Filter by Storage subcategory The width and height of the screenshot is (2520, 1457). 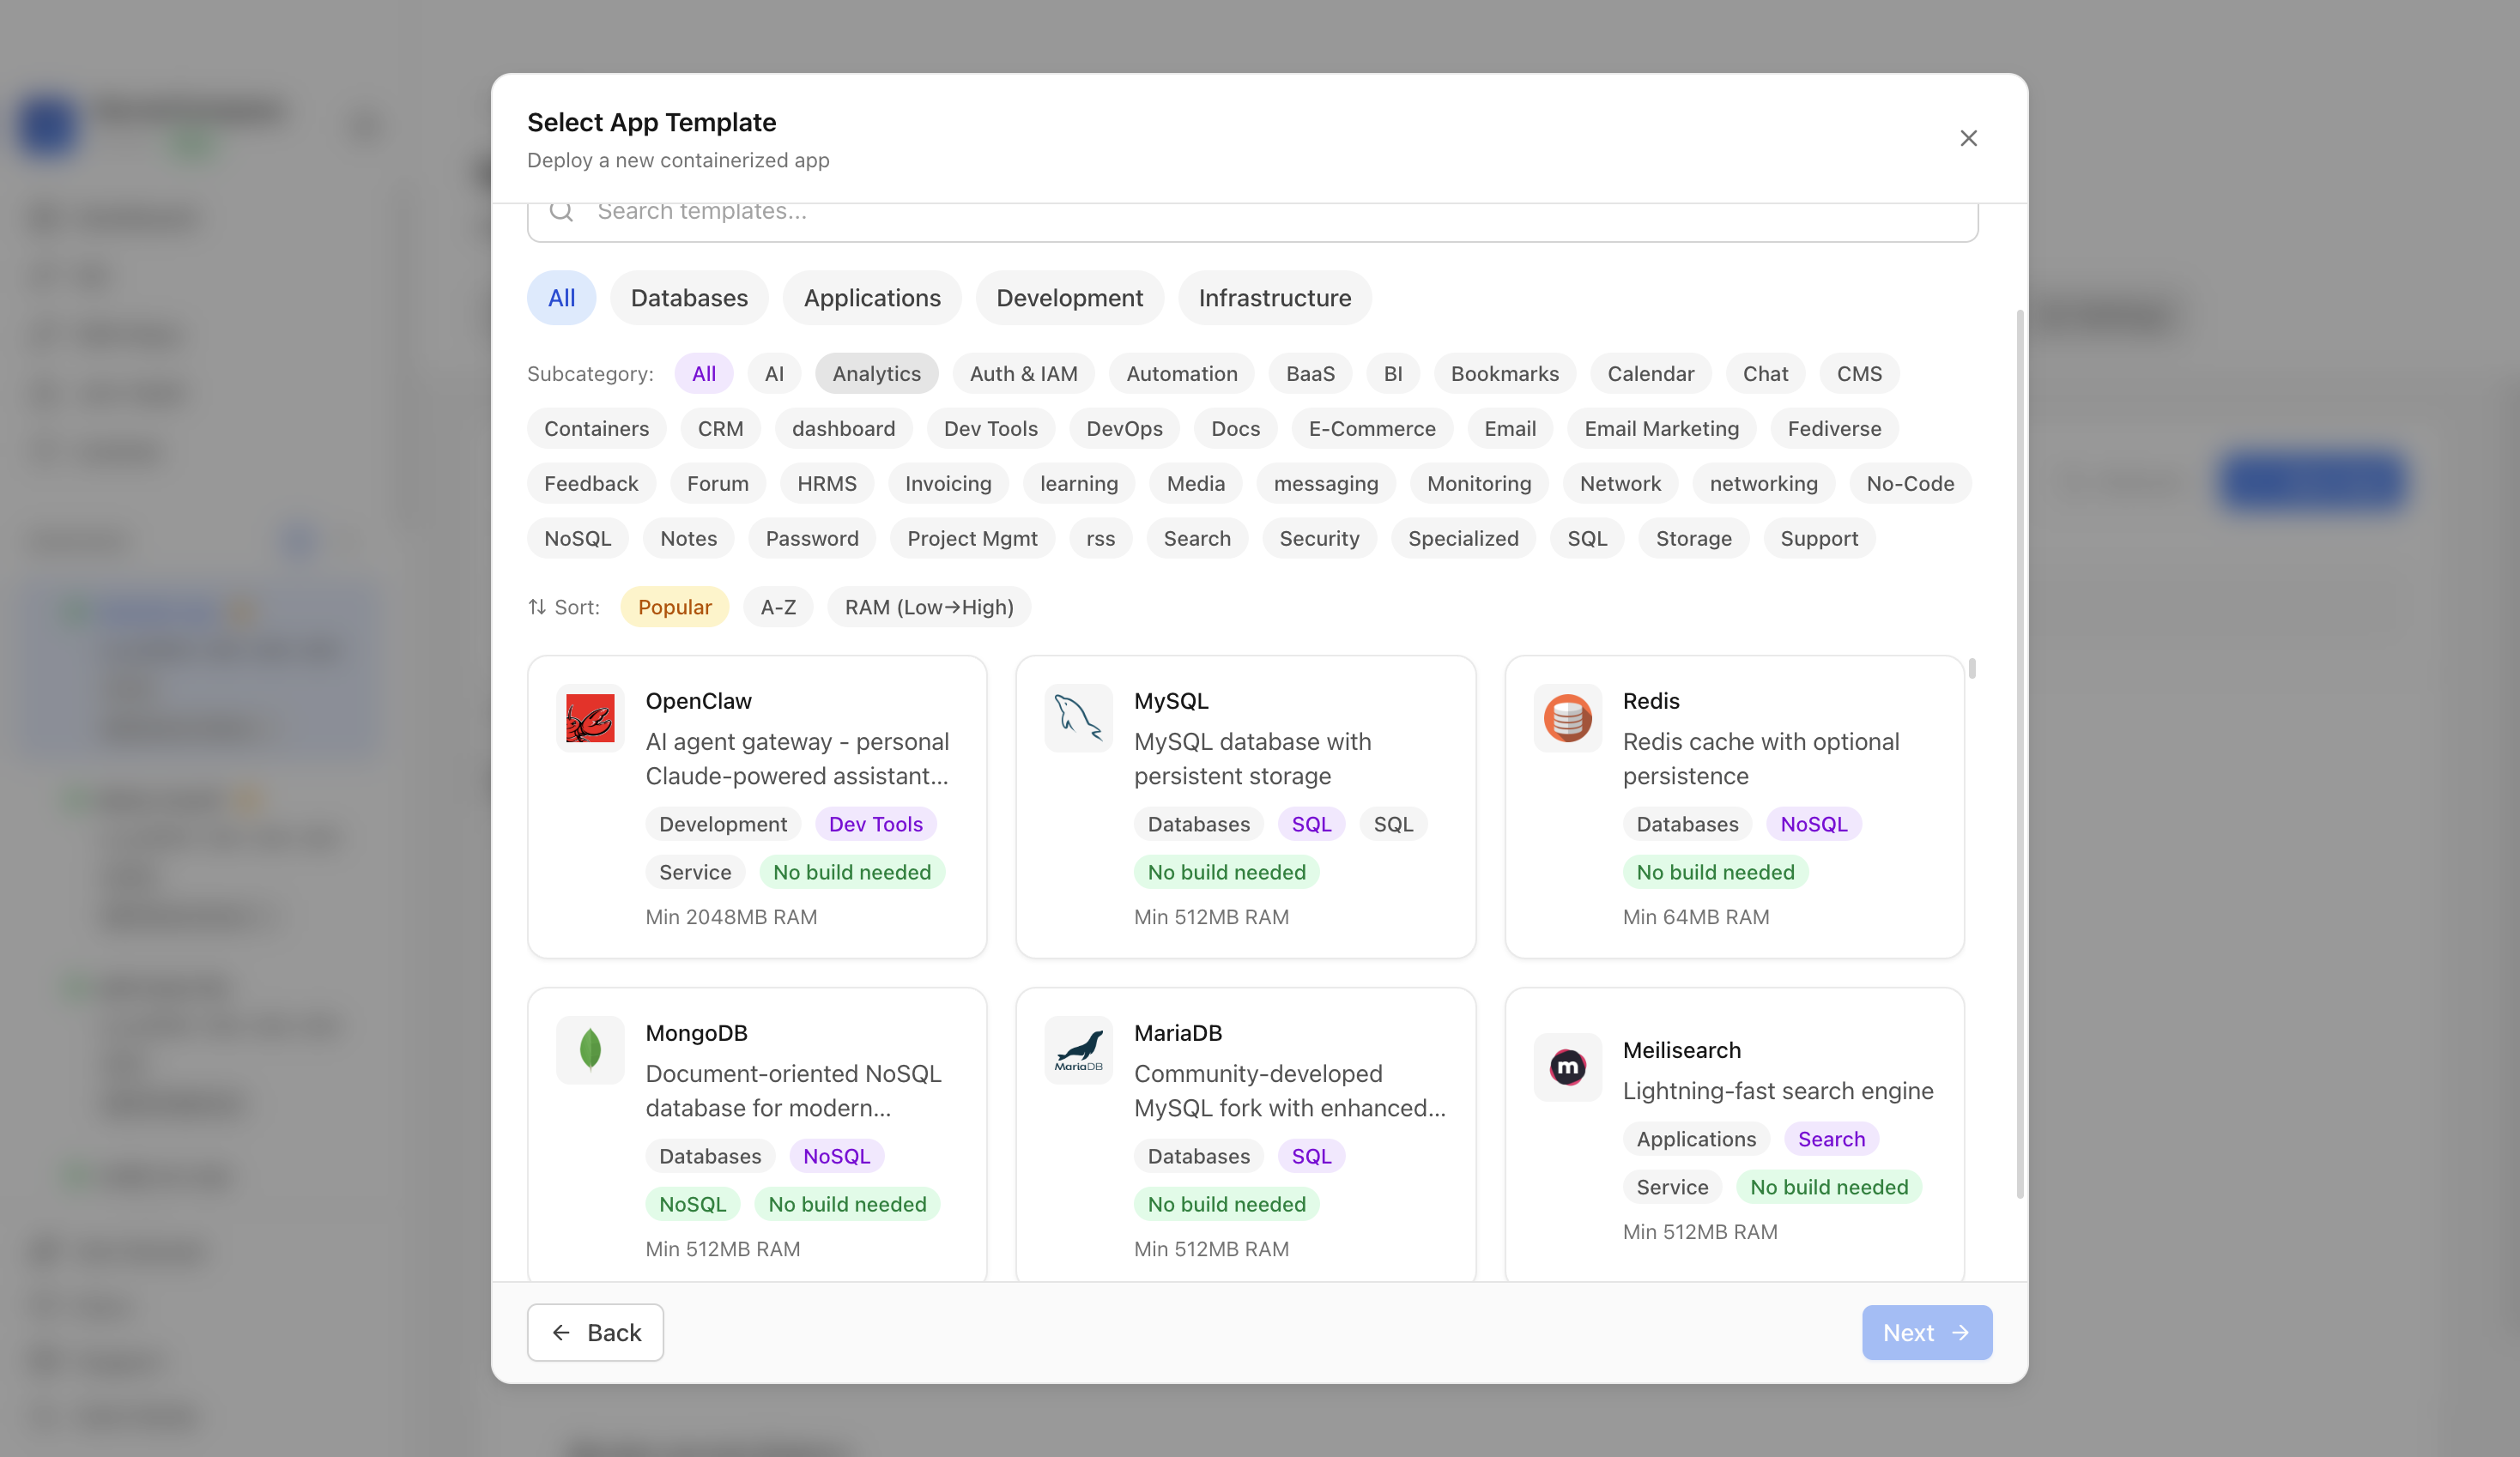point(1693,538)
